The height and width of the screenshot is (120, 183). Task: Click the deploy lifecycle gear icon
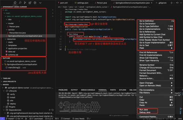(8, 104)
